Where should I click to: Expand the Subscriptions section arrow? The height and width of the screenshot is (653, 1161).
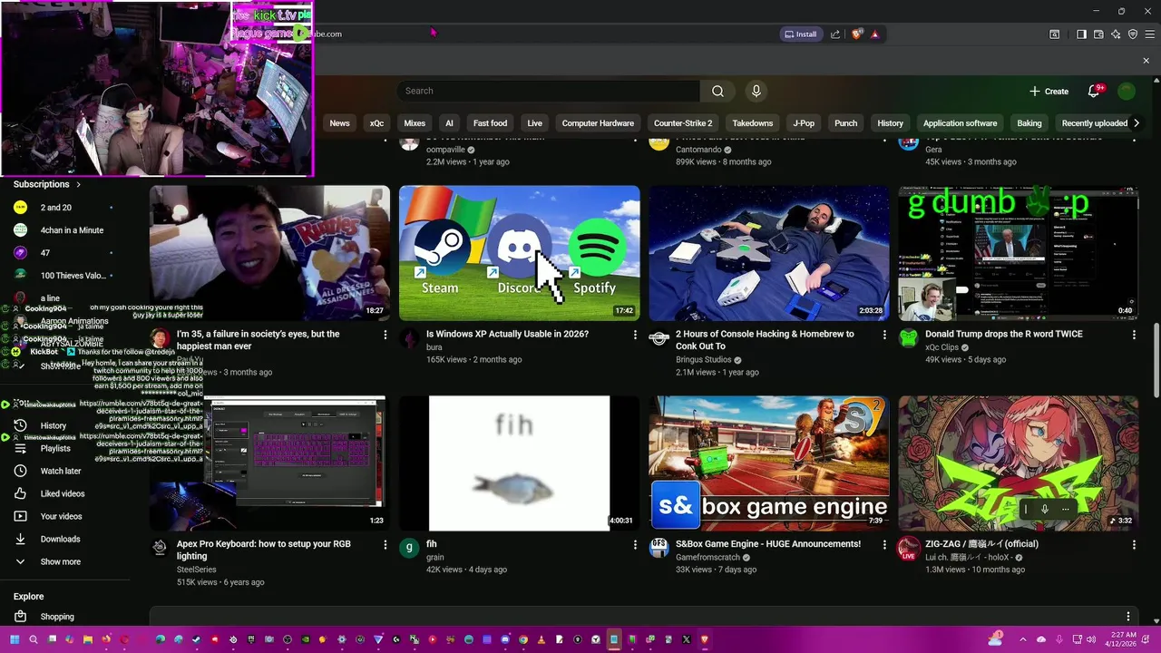tap(78, 184)
